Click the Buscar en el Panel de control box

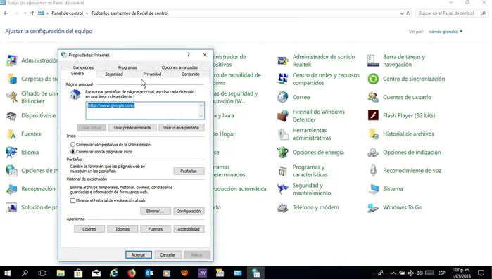(x=451, y=13)
